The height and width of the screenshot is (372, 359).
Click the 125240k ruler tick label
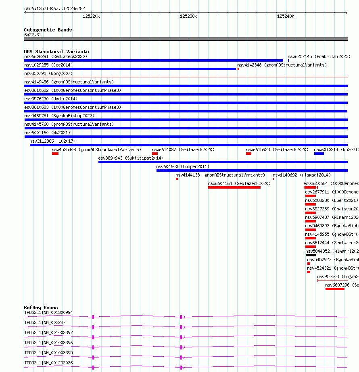point(286,16)
